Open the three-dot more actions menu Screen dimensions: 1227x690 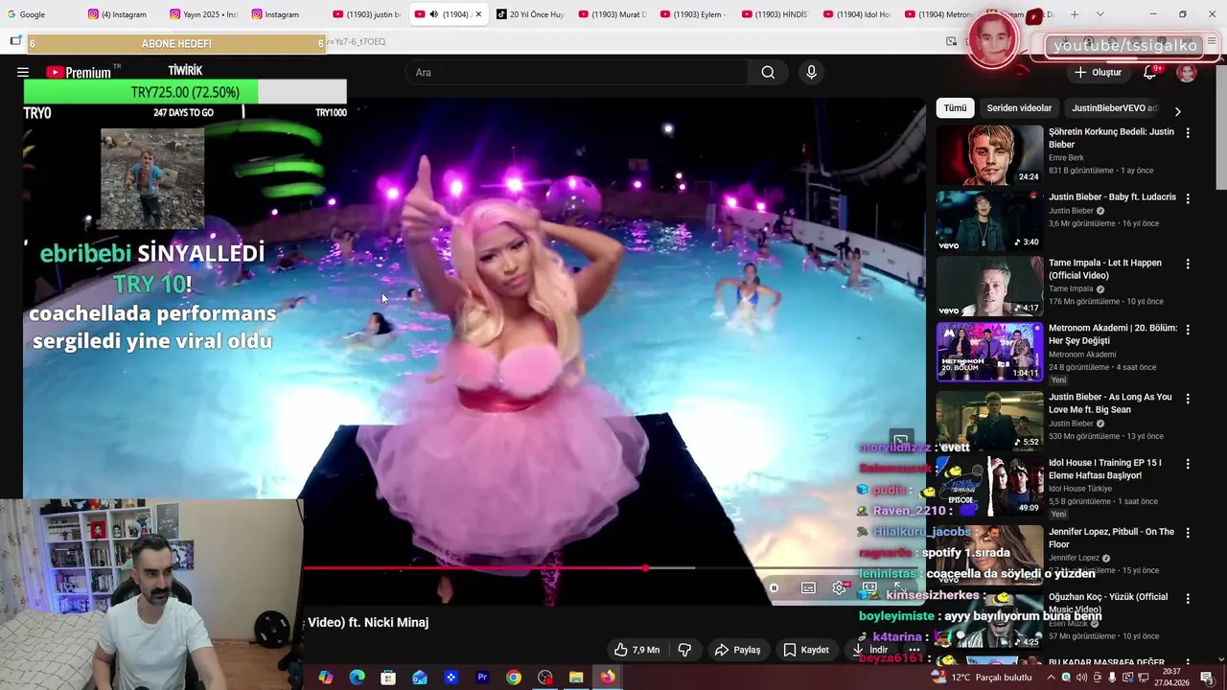click(x=914, y=650)
